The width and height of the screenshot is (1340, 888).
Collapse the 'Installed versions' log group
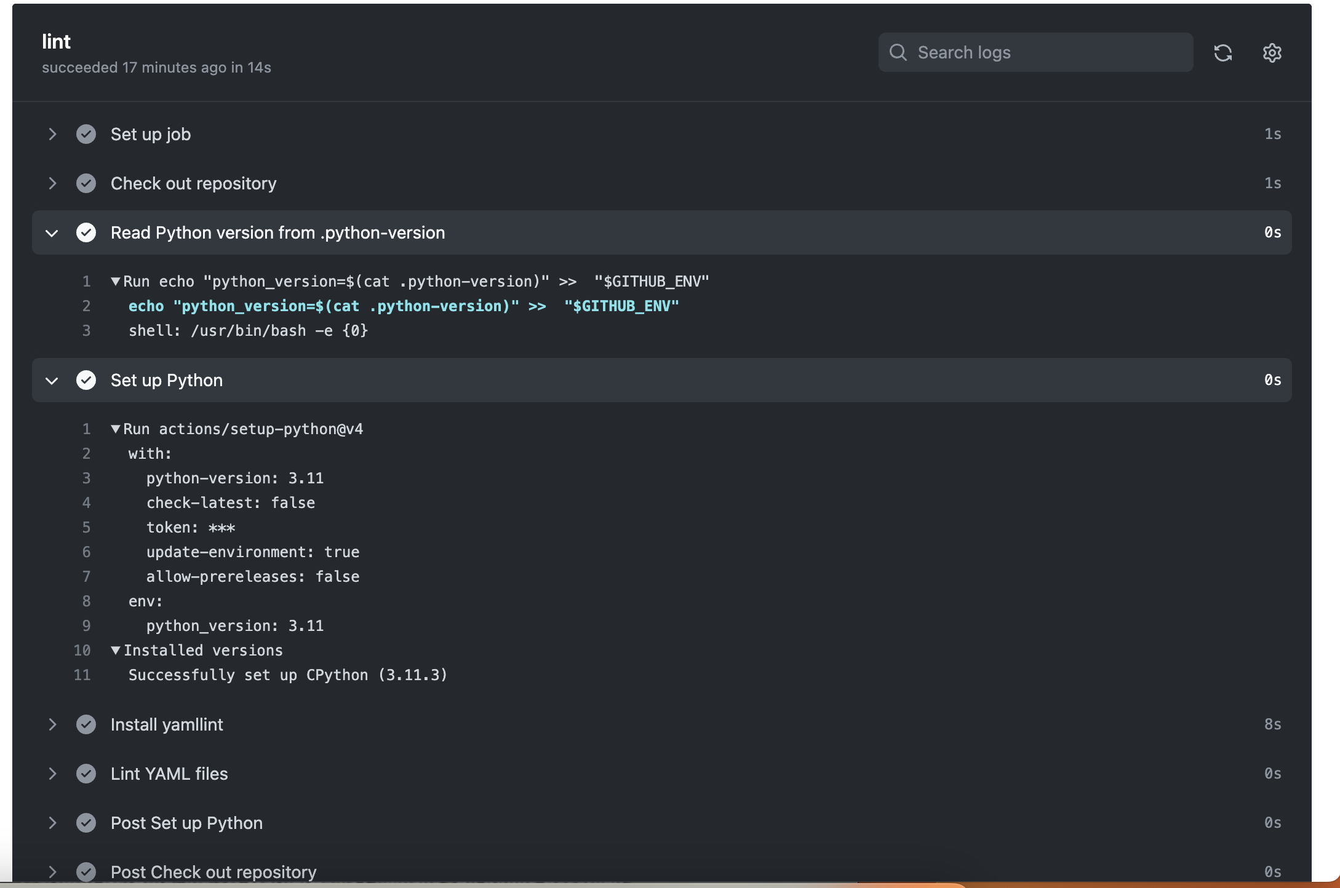pyautogui.click(x=115, y=651)
